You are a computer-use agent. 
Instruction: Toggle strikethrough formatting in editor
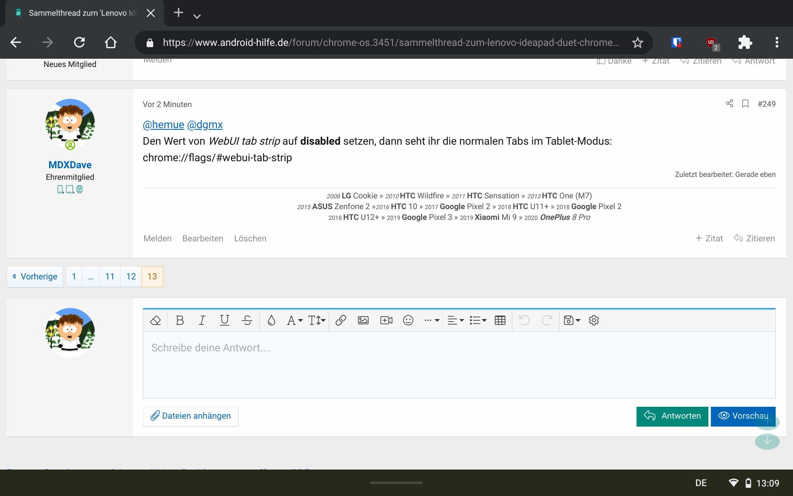[247, 320]
